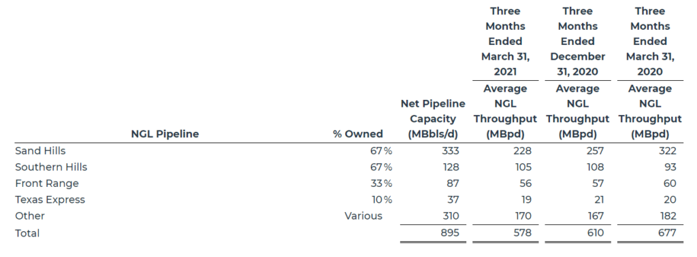
Task: Select the Various ownership cell
Action: (x=363, y=216)
